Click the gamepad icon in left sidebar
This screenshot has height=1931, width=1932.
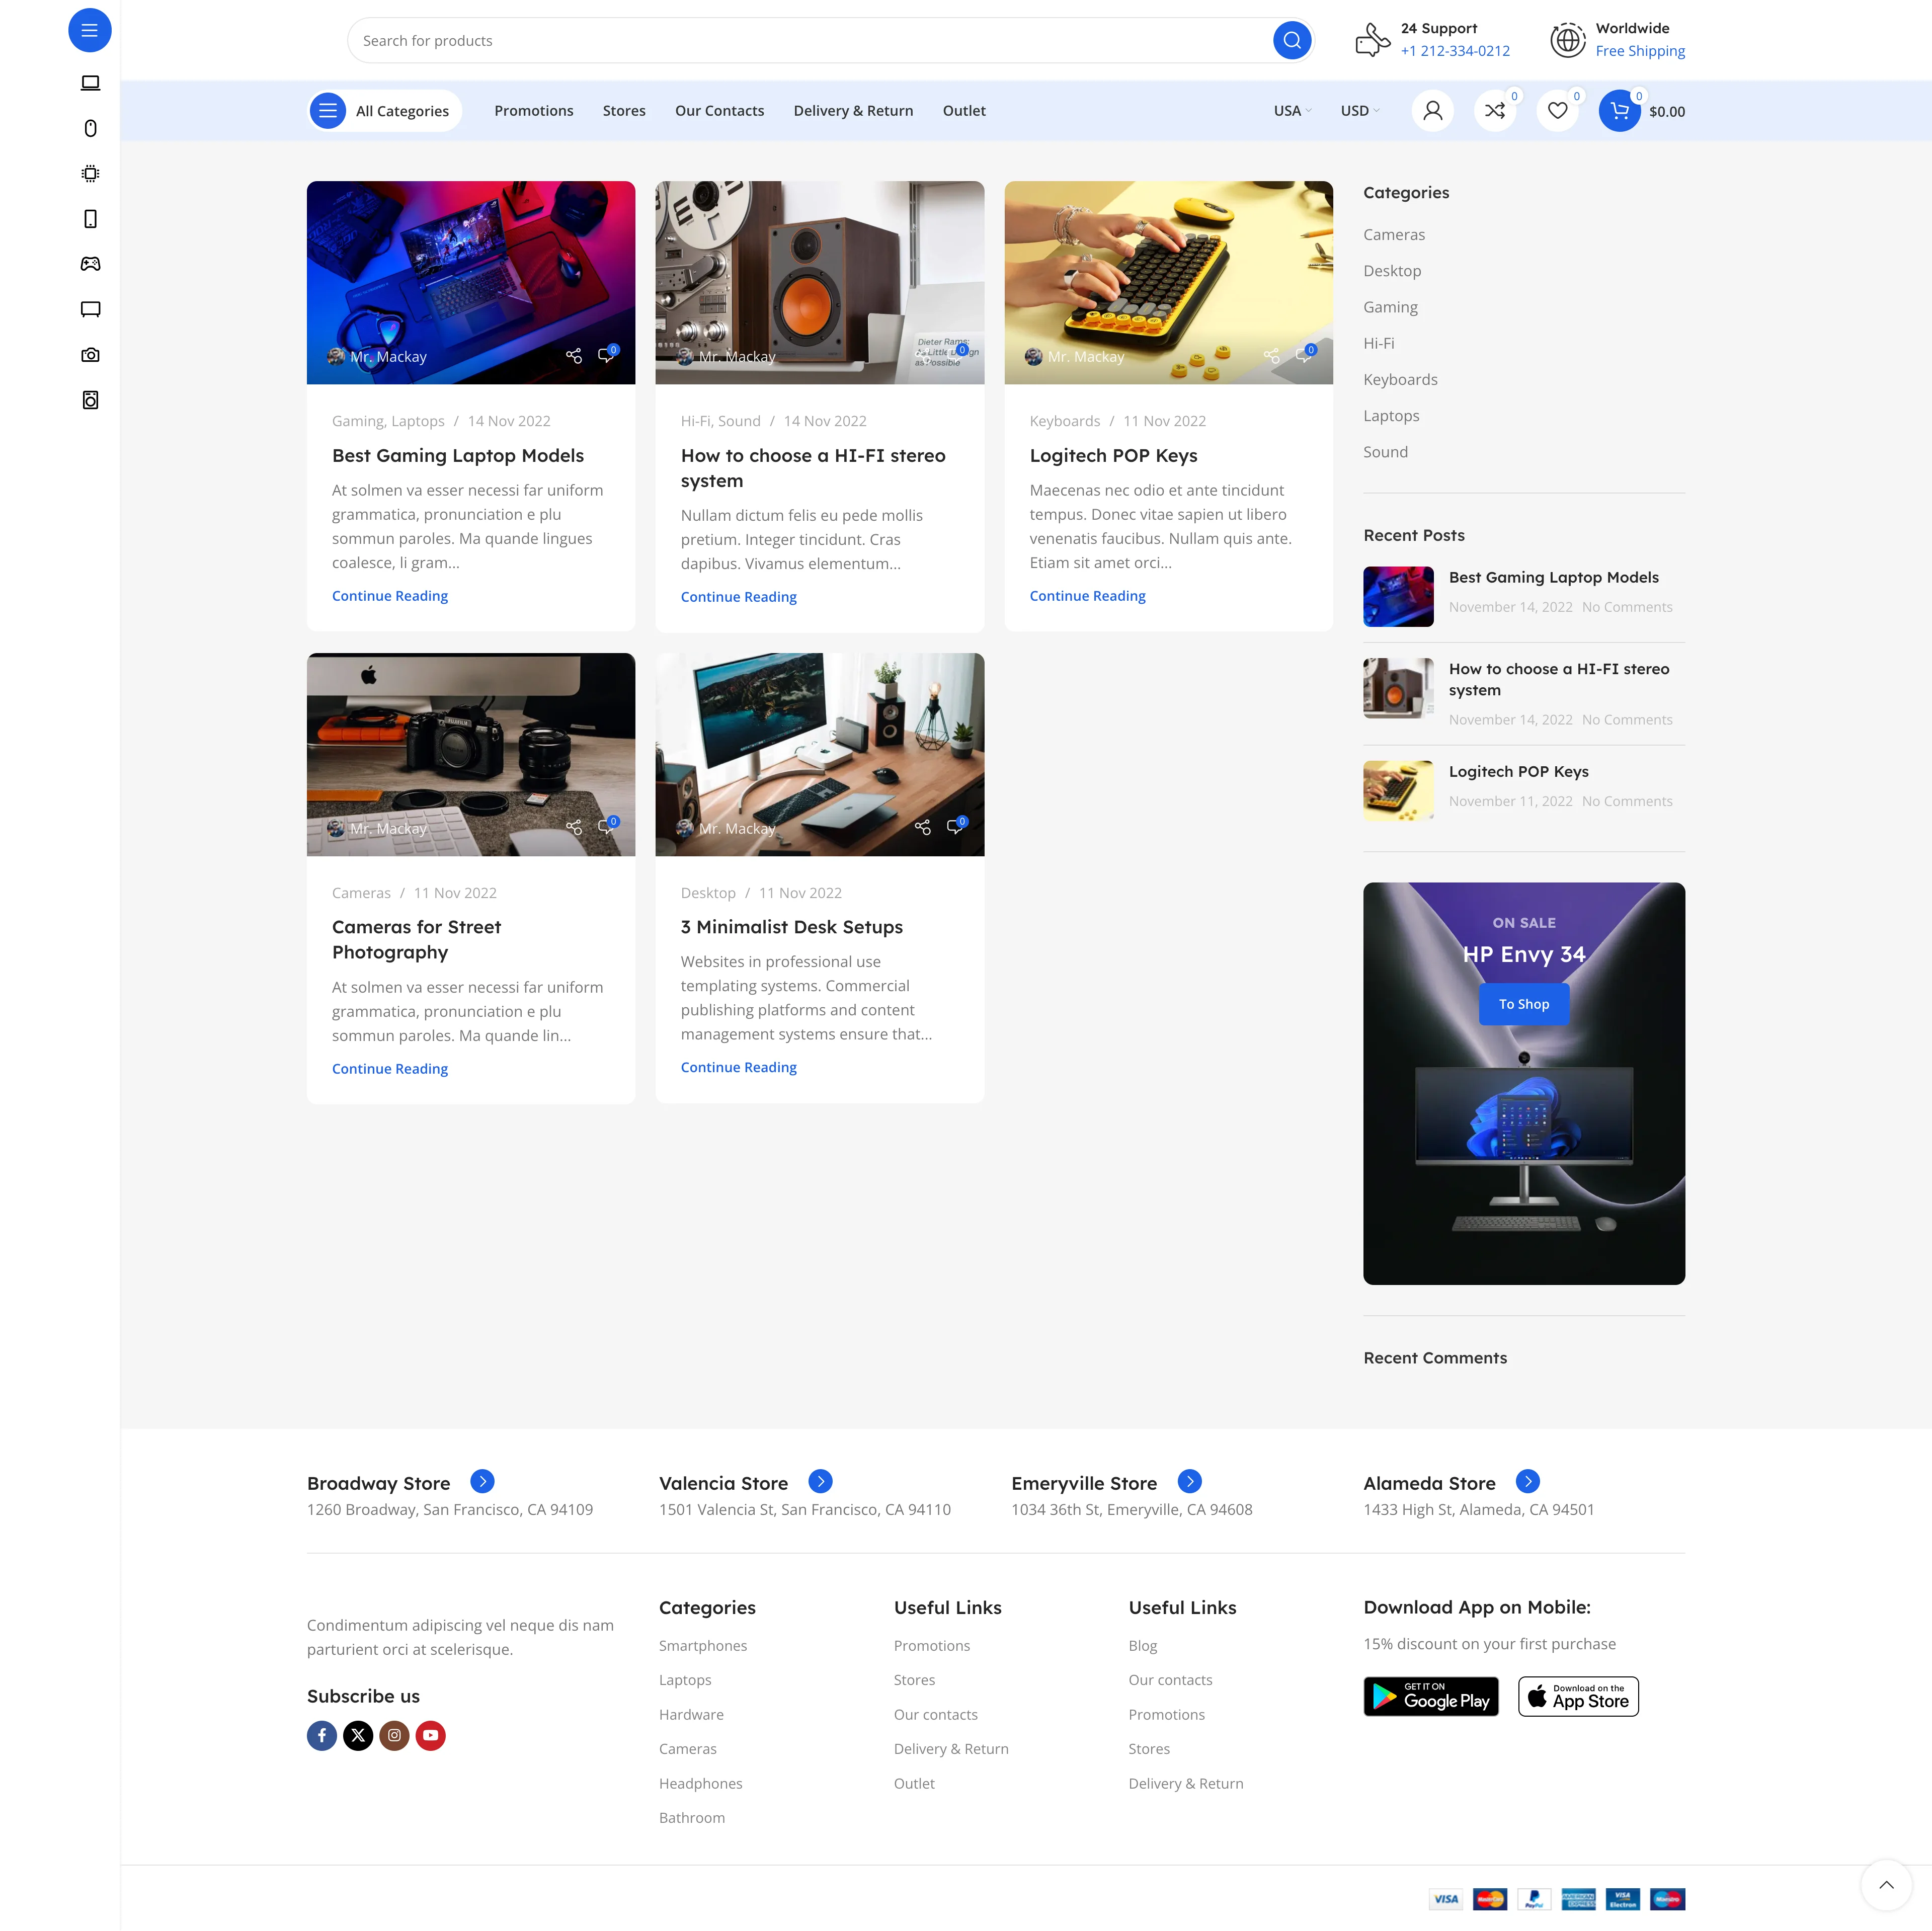[90, 264]
